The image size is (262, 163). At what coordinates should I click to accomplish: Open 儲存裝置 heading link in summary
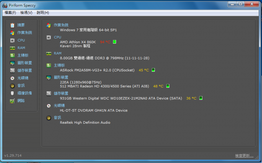pyautogui.click(x=61, y=94)
